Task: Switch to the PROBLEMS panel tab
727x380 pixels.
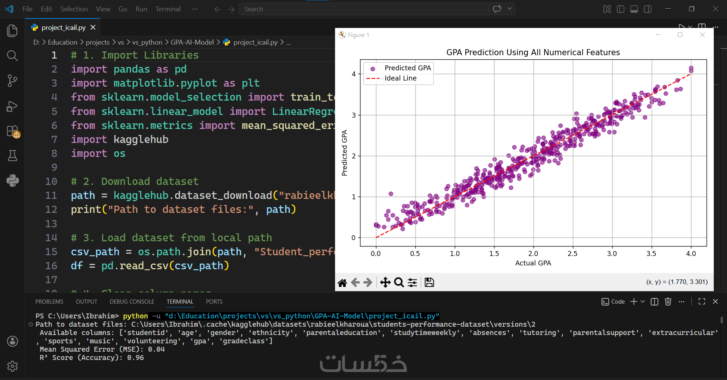Action: pyautogui.click(x=49, y=302)
